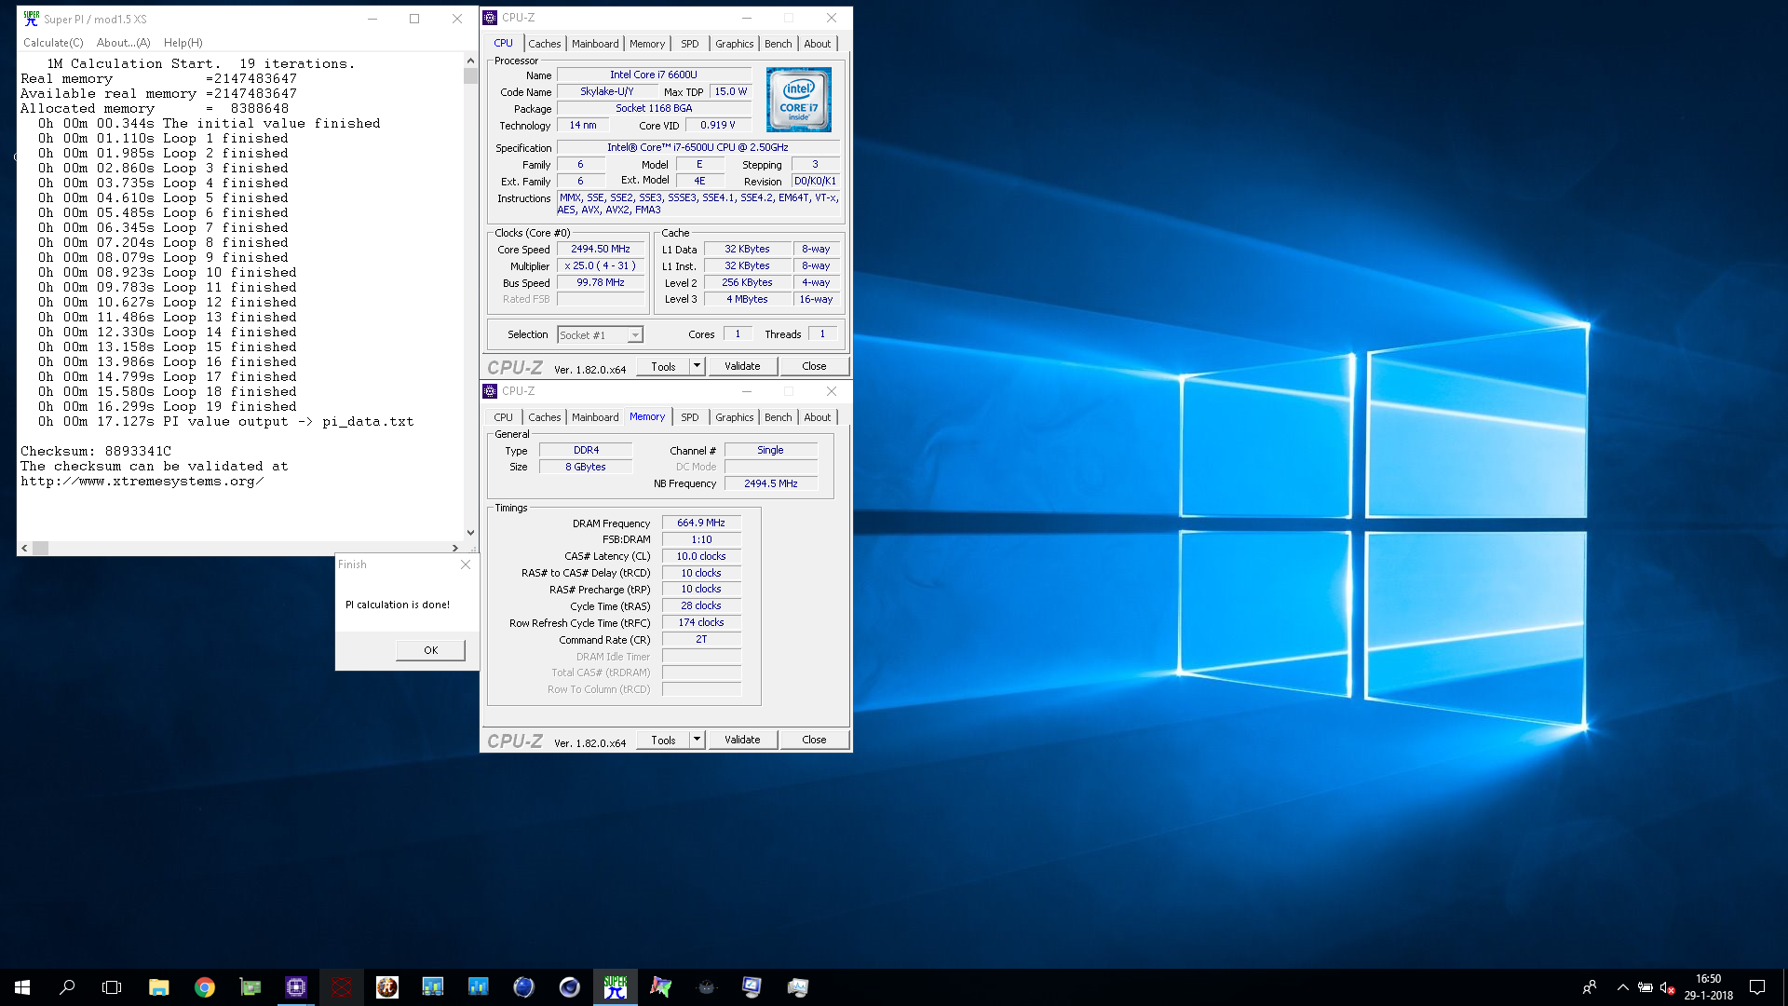Viewport: 1788px width, 1006px height.
Task: Launch File Explorer from the taskbar
Action: click(x=158, y=987)
